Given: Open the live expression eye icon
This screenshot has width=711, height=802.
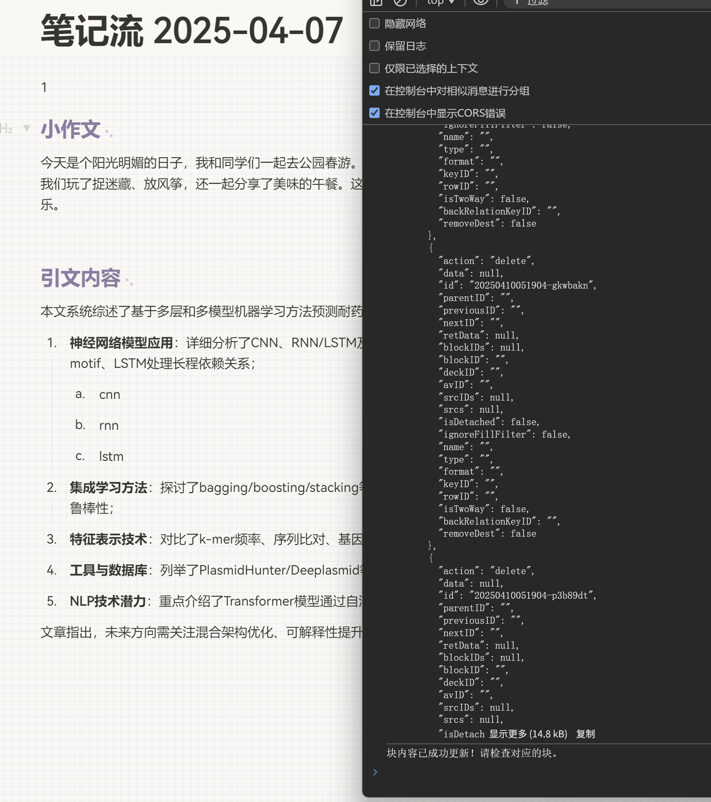Looking at the screenshot, I should 480,2.
